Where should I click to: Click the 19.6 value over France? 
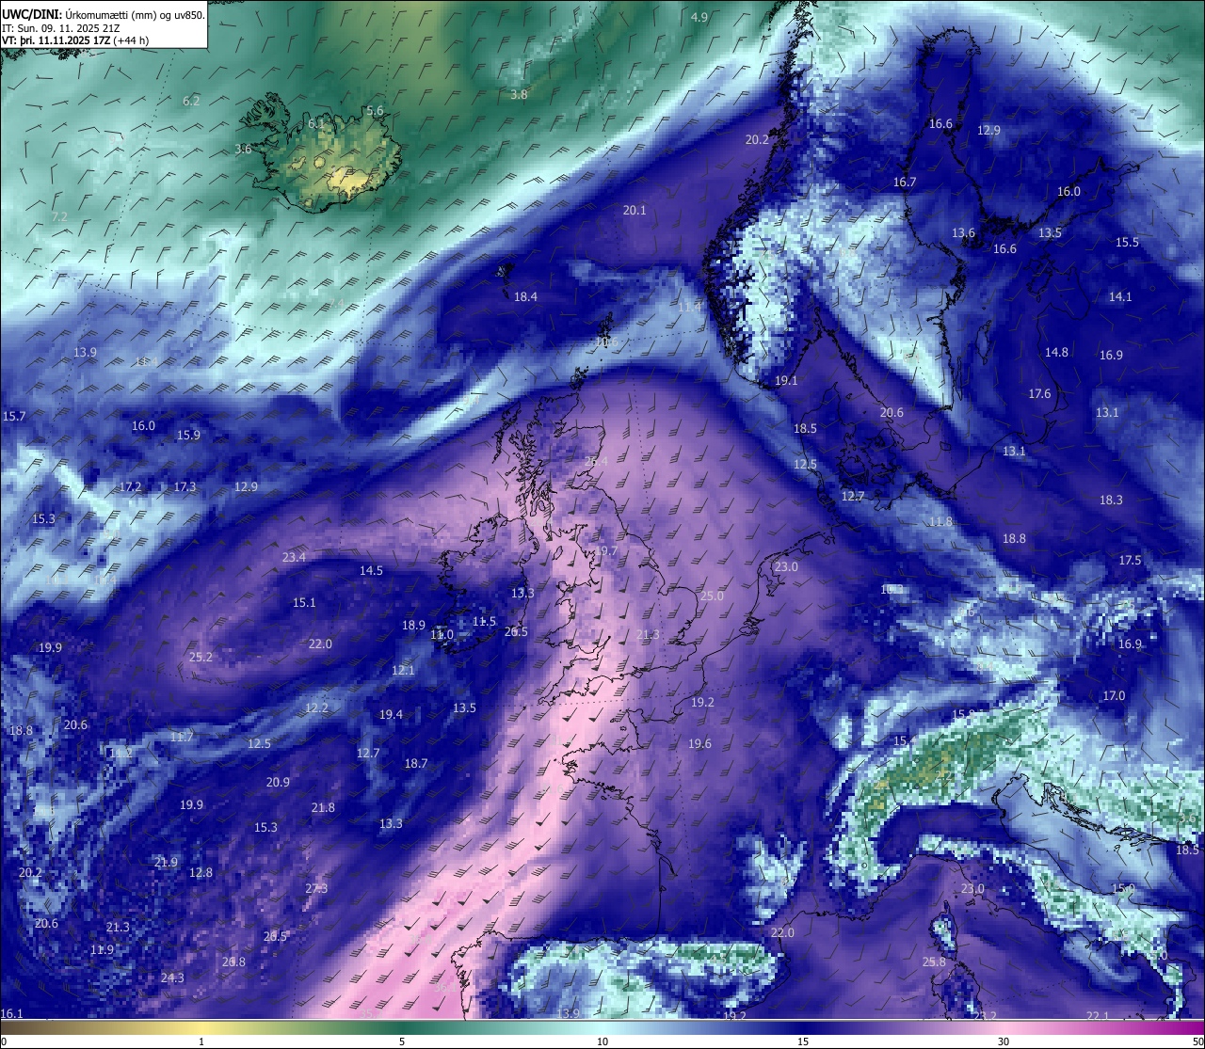point(699,744)
